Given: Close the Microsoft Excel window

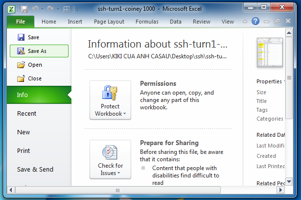Looking at the screenshot, I should coord(282,7).
